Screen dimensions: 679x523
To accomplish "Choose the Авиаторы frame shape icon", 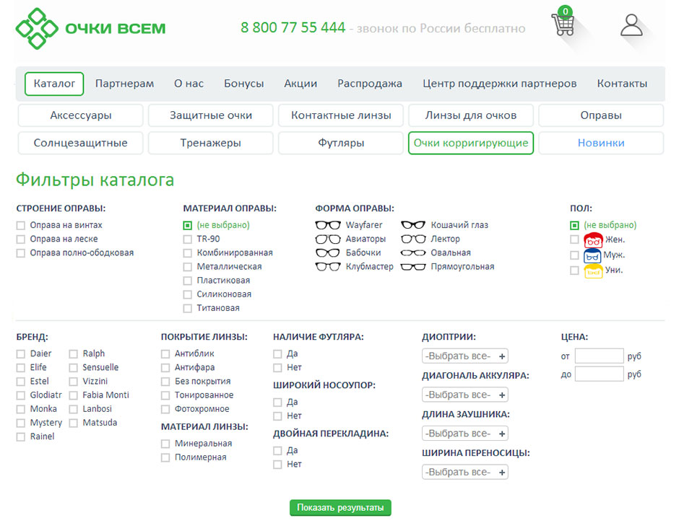I will click(x=328, y=239).
